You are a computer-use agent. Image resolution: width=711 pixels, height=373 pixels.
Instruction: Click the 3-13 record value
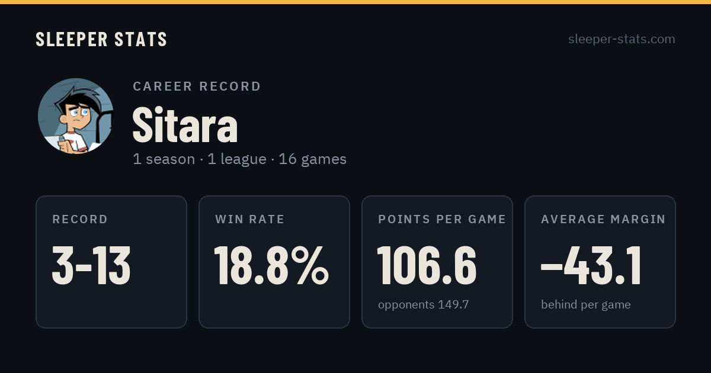tap(91, 265)
